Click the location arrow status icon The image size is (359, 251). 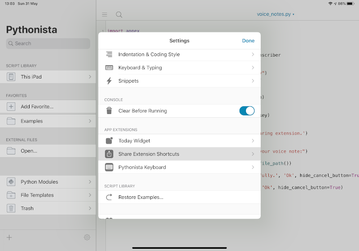[x=335, y=4]
